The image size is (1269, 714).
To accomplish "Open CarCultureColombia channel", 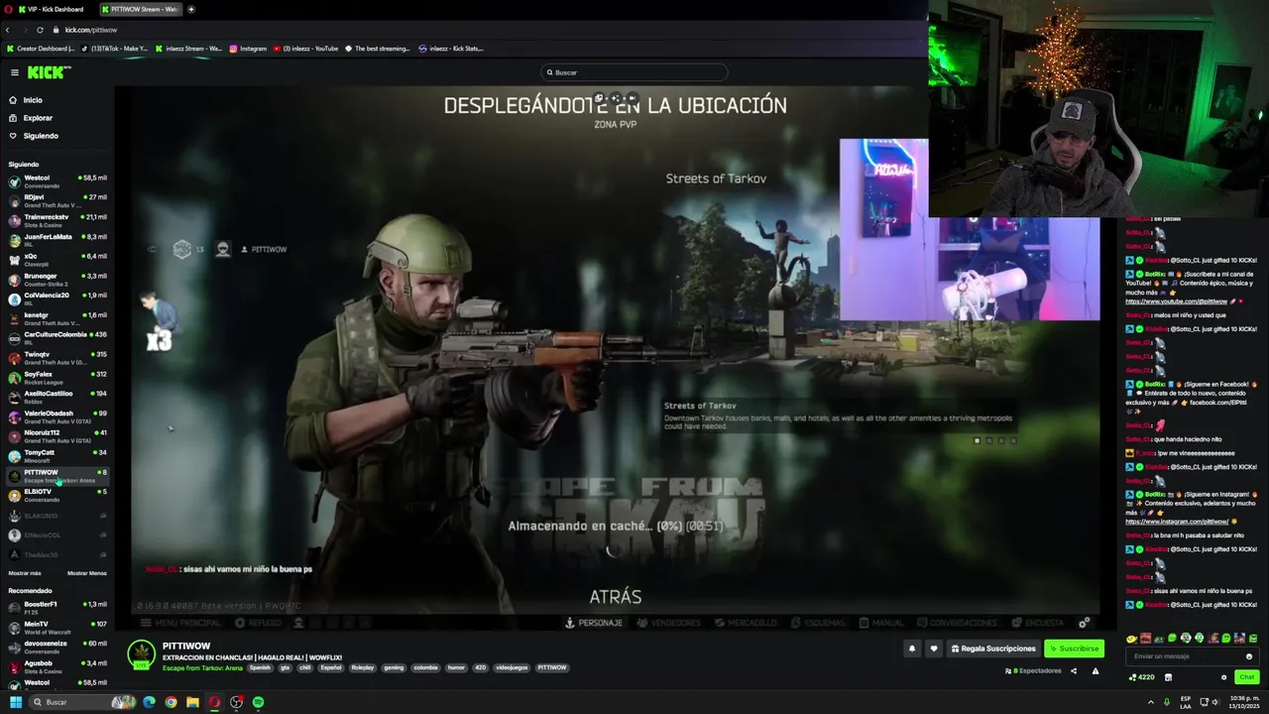I will [58, 338].
